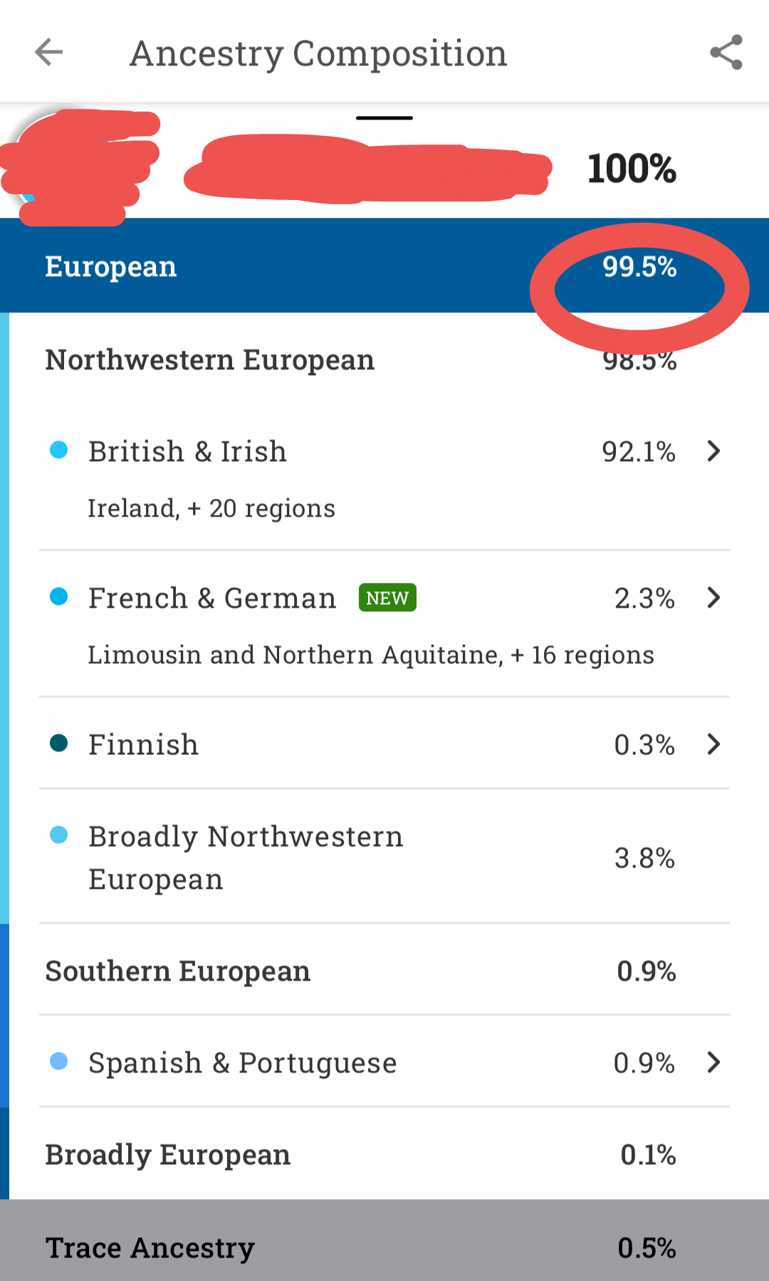769x1281 pixels.
Task: Expand British & Irish details chevron
Action: (x=713, y=451)
